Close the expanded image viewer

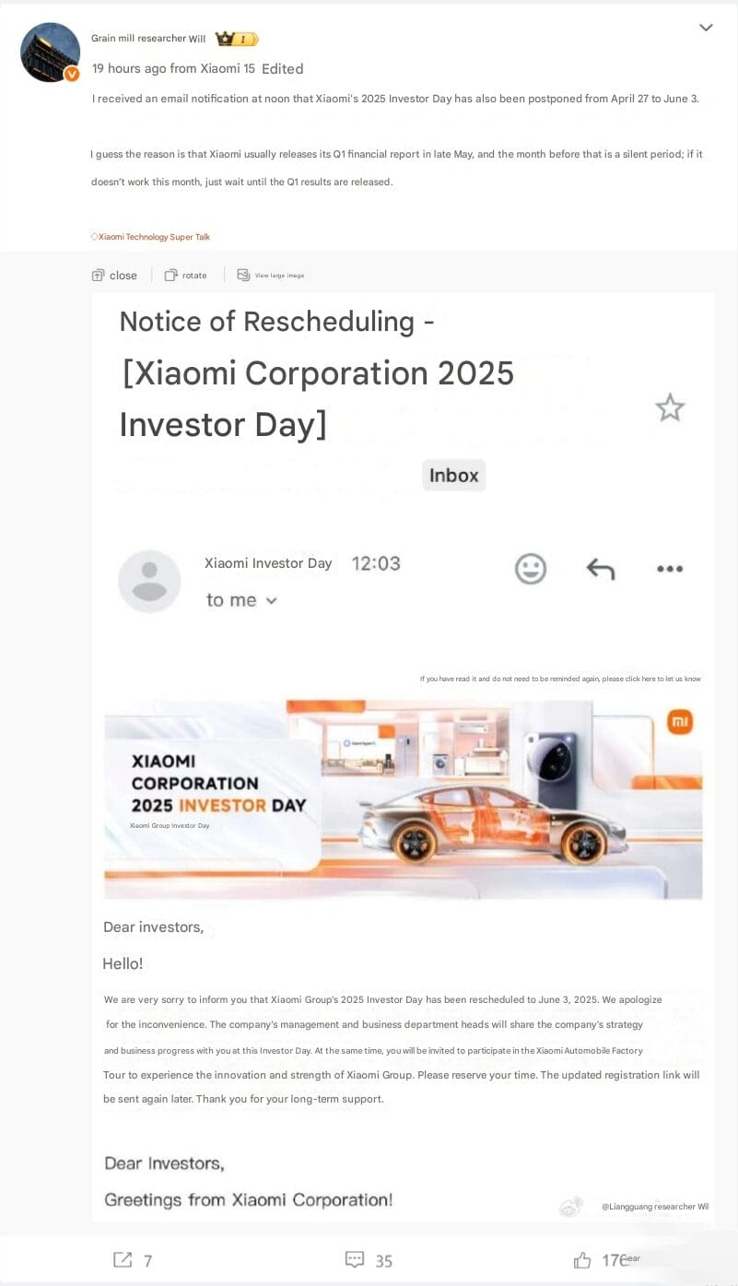[x=114, y=275]
